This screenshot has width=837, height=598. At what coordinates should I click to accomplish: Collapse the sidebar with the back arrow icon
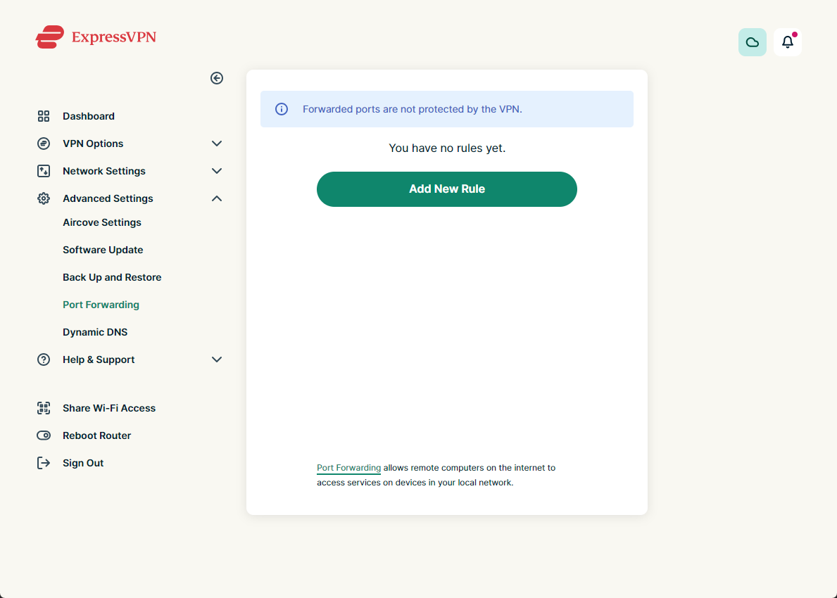[217, 78]
